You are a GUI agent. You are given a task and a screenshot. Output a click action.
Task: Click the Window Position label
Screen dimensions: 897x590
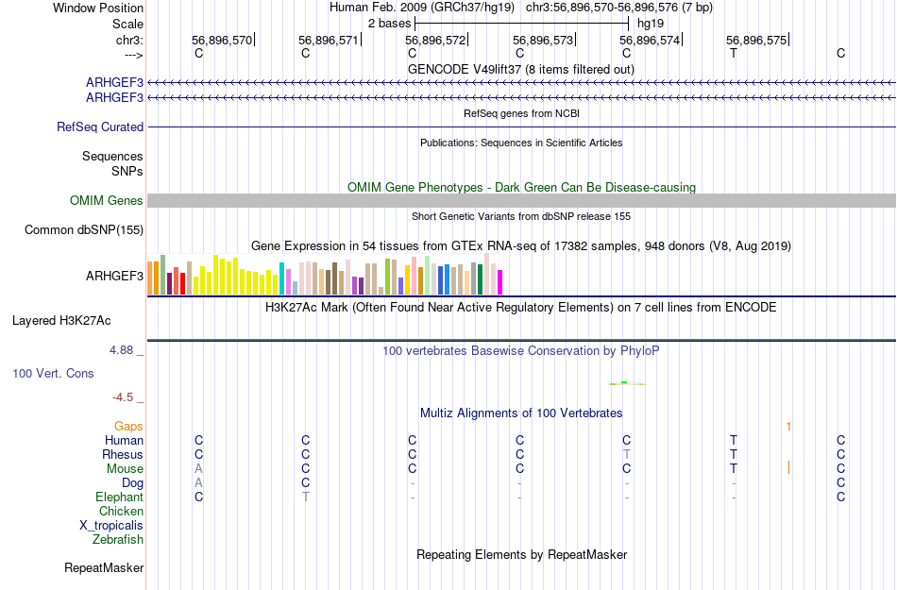click(98, 8)
